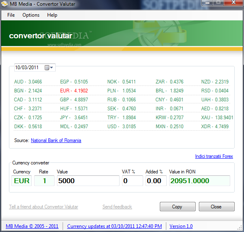Select the CNY - 0.4601 rate

pyautogui.click(x=169, y=100)
